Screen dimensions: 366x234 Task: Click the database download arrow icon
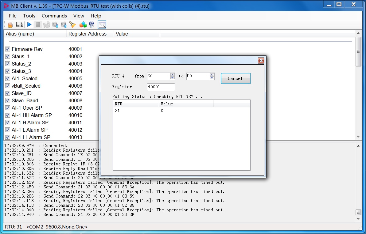55,25
